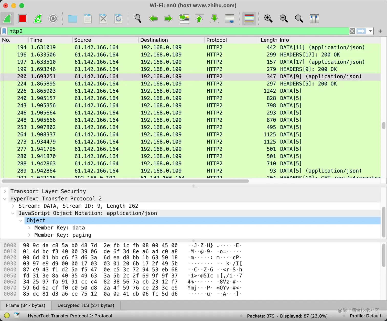387x321 pixels.
Task: Toggle packet list colorization
Action: [249, 18]
